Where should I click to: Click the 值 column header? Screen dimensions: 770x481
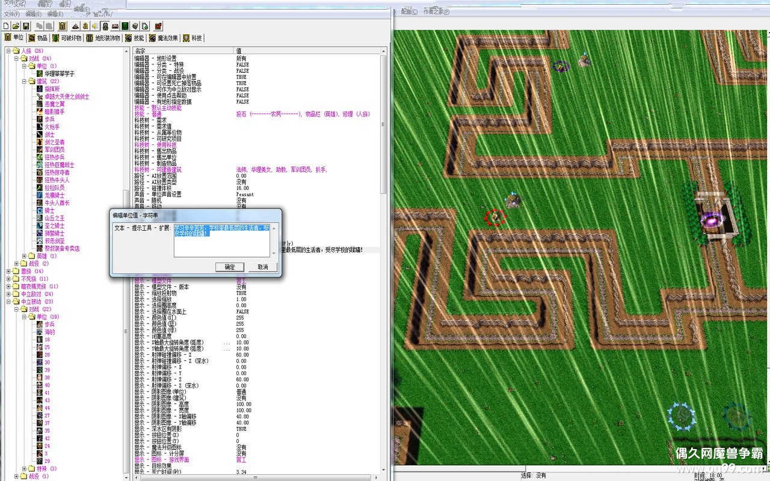pyautogui.click(x=307, y=51)
